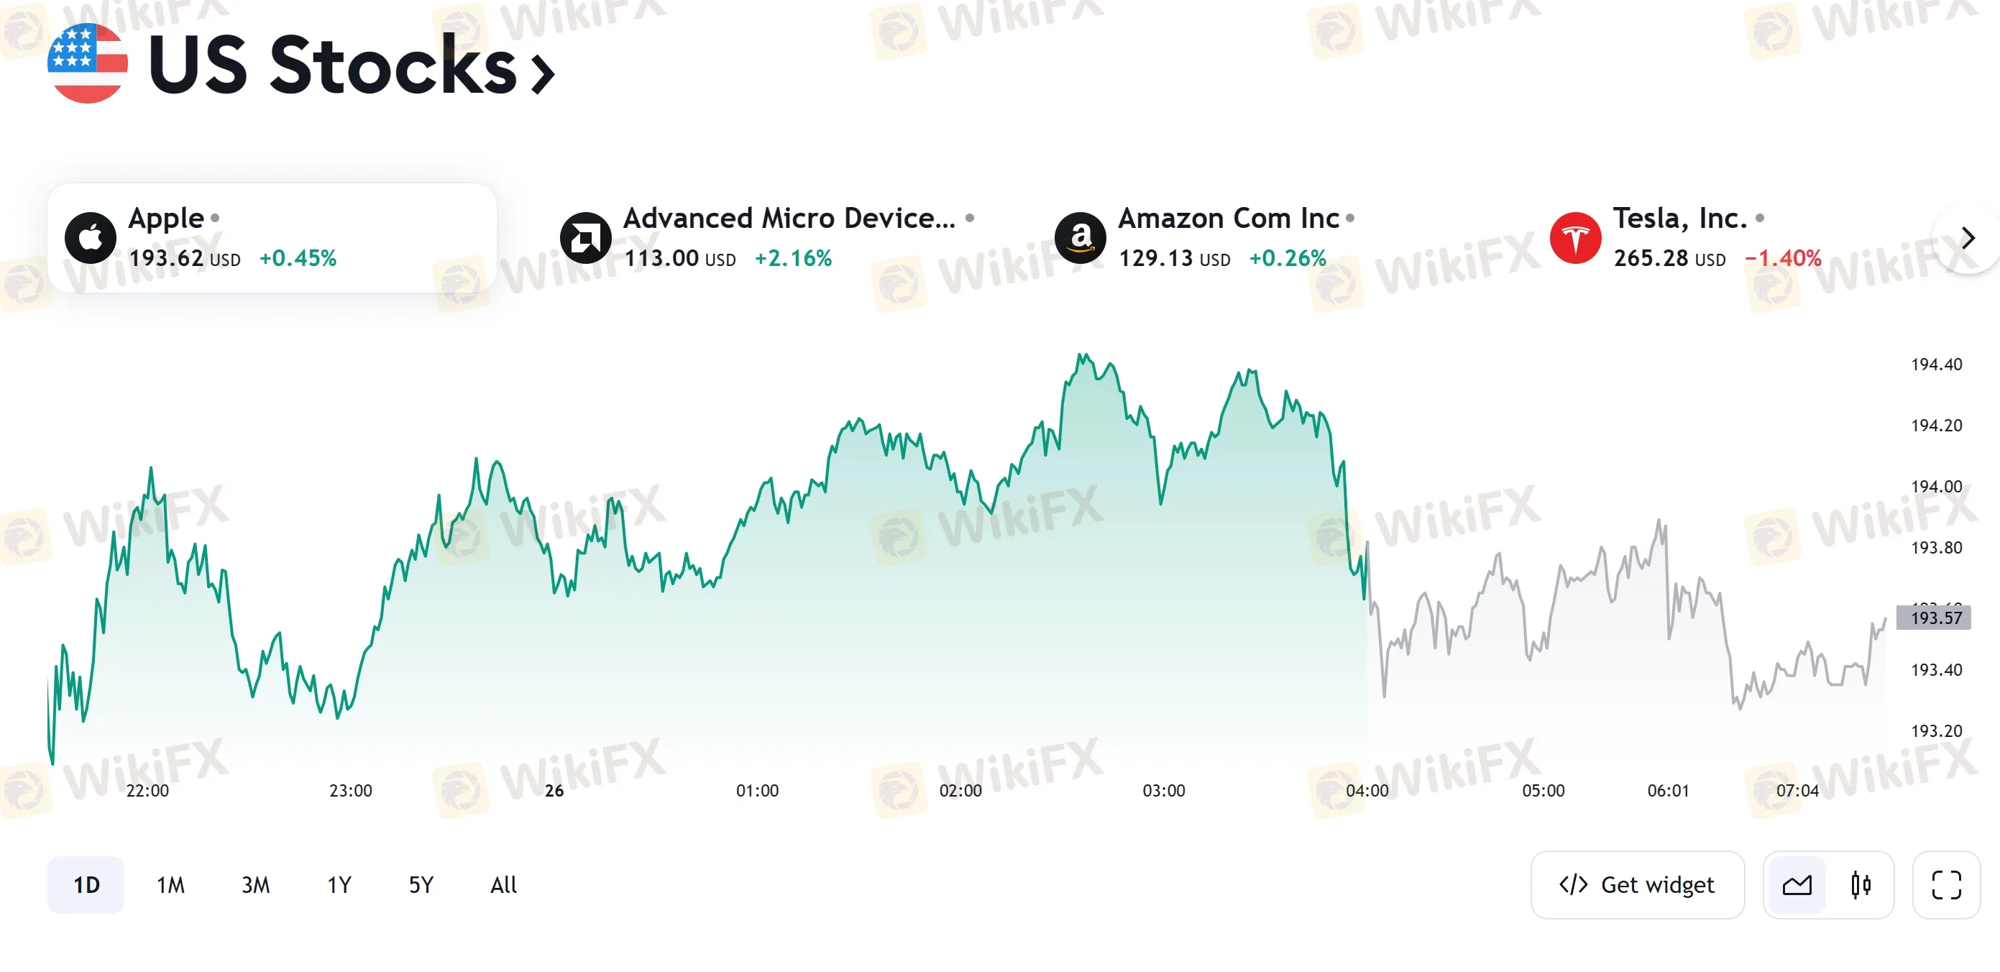This screenshot has width=2000, height=972.
Task: Toggle the marker dot next to Amazon Com Inc
Action: [x=1349, y=217]
